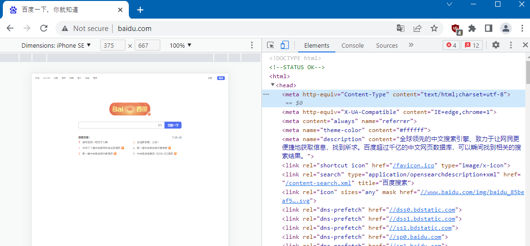
Task: Open the //dss1.bdstatic.com link
Action: point(422,219)
